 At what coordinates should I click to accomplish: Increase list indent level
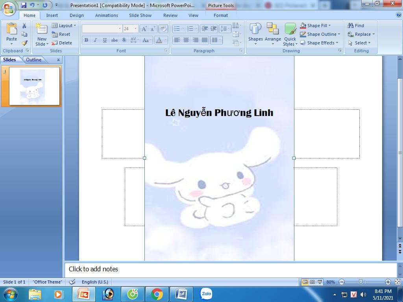pos(214,28)
